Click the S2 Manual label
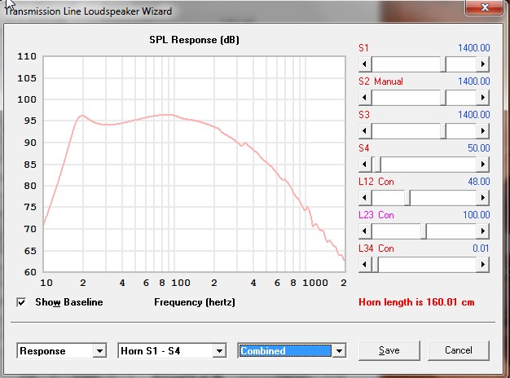The width and height of the screenshot is (510, 378). [380, 81]
